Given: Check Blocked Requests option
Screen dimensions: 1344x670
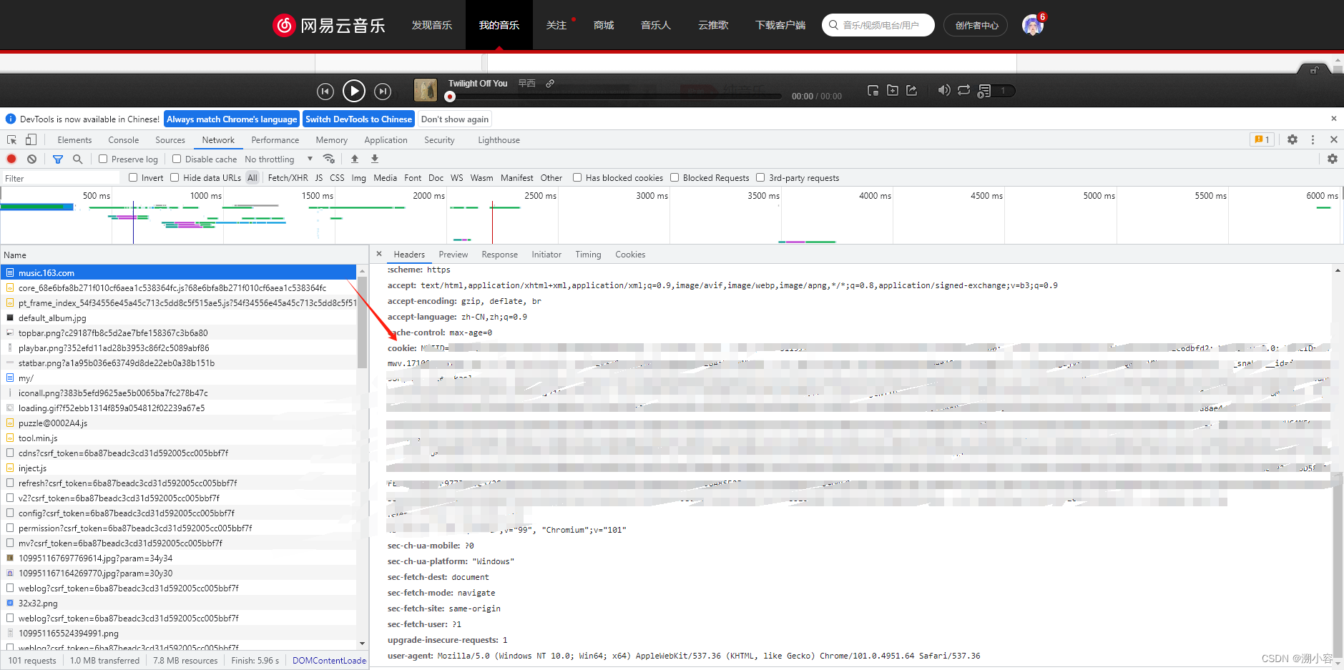Looking at the screenshot, I should point(675,177).
